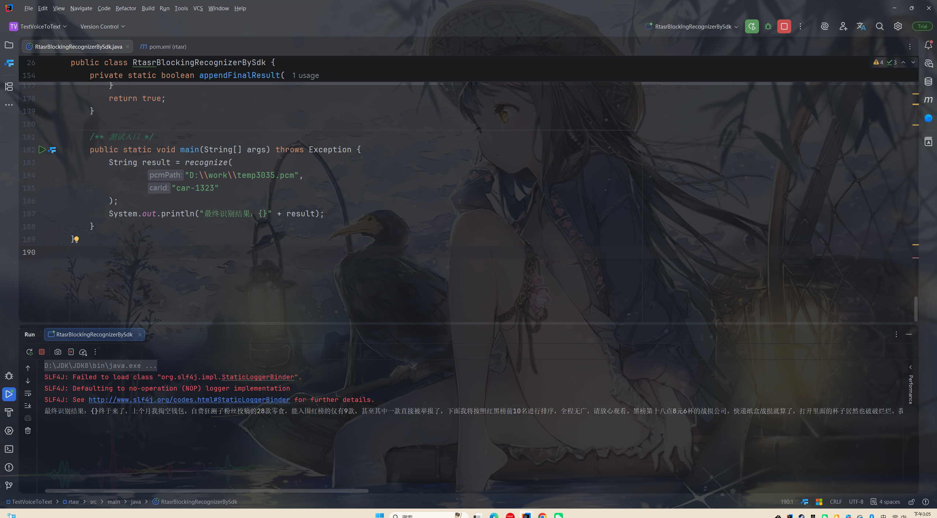Click the Debug bug icon in toolbar
The width and height of the screenshot is (937, 518).
click(x=768, y=26)
